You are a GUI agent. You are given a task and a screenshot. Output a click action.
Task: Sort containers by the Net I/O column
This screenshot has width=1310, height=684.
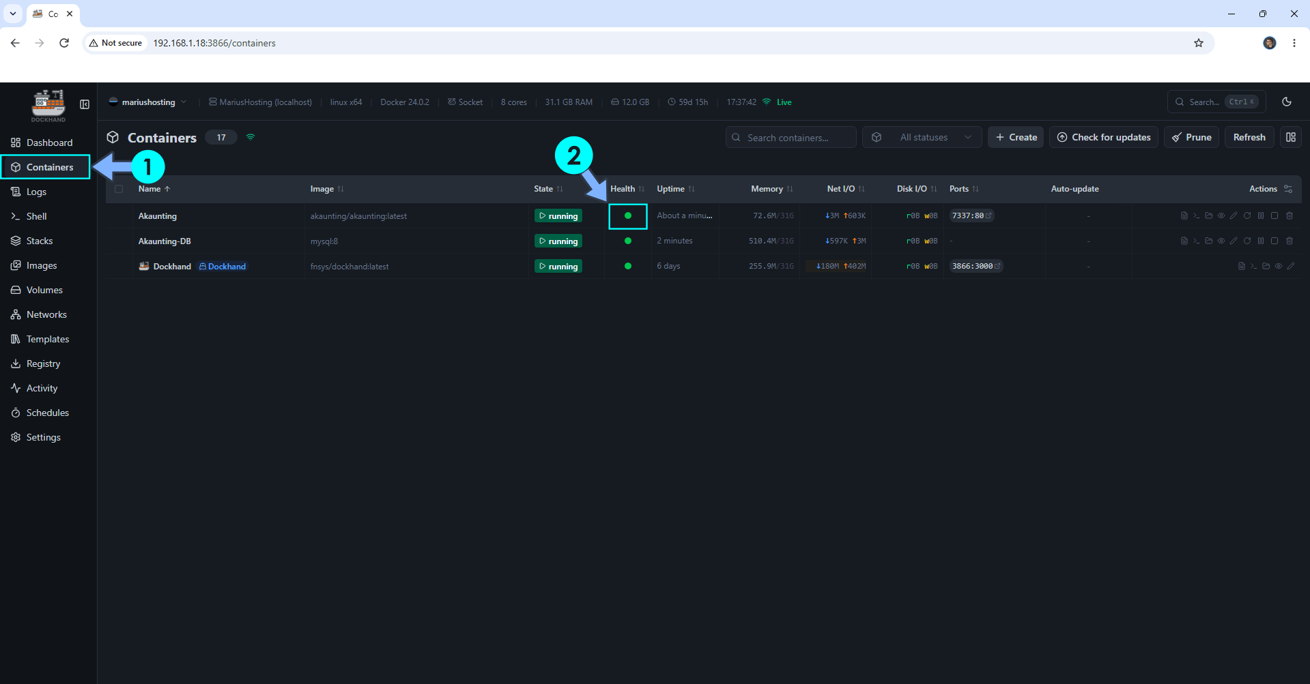[846, 189]
